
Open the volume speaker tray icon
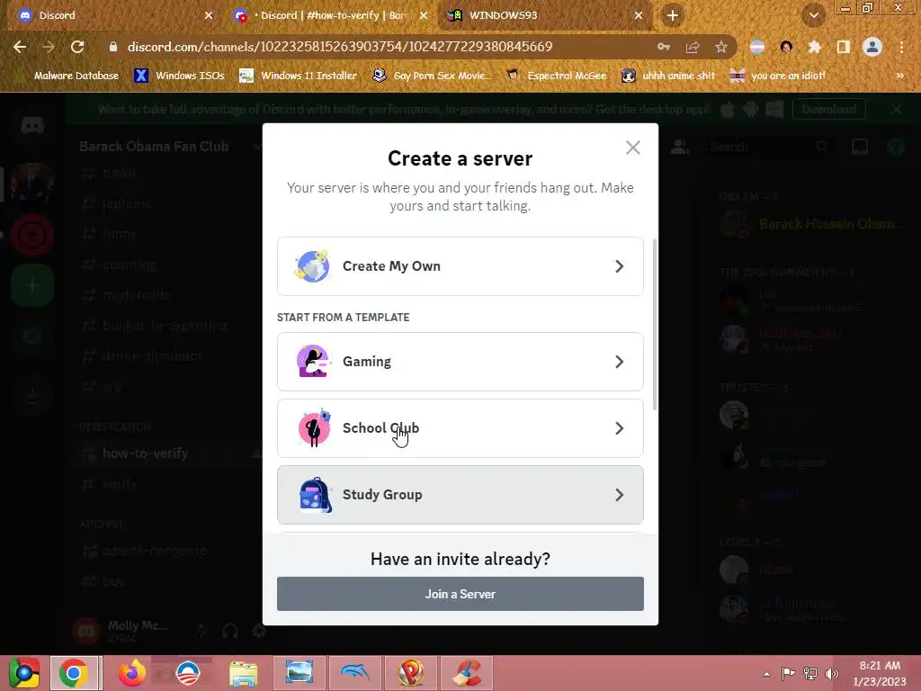coord(831,673)
